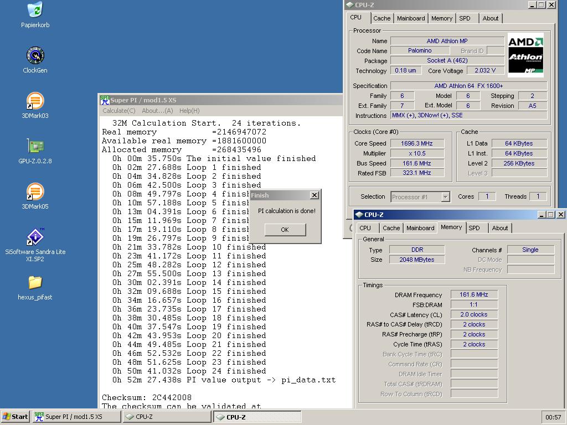Screen dimensions: 567x425
Task: Click Cycle Time (tRAS) value 2 clocks
Action: click(474, 344)
